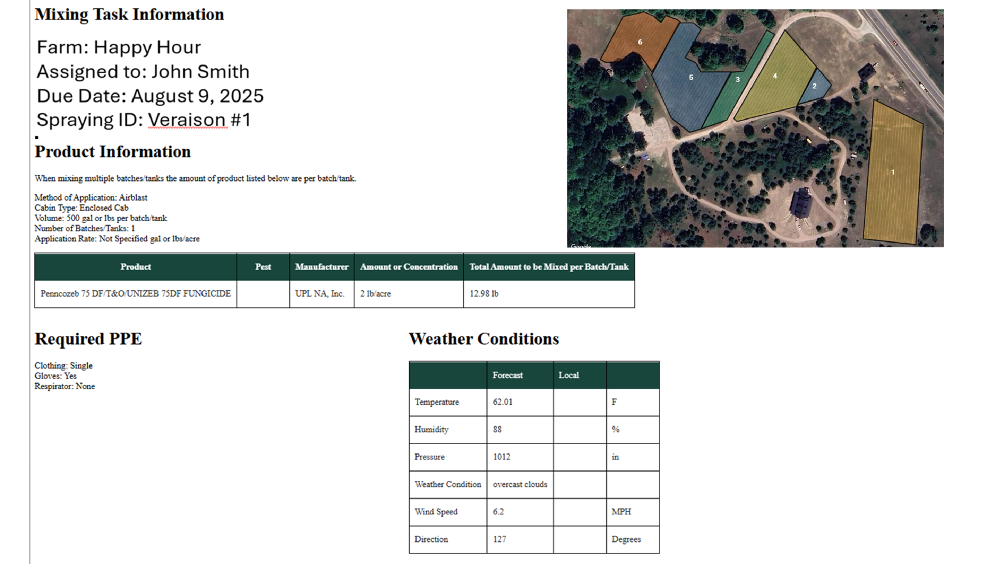The width and height of the screenshot is (1004, 564).
Task: Click the 12.98 lb total amount cell
Action: click(484, 294)
